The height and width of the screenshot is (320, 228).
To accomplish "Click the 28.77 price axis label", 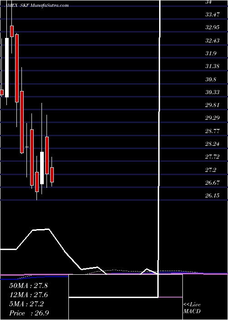I will (x=212, y=131).
